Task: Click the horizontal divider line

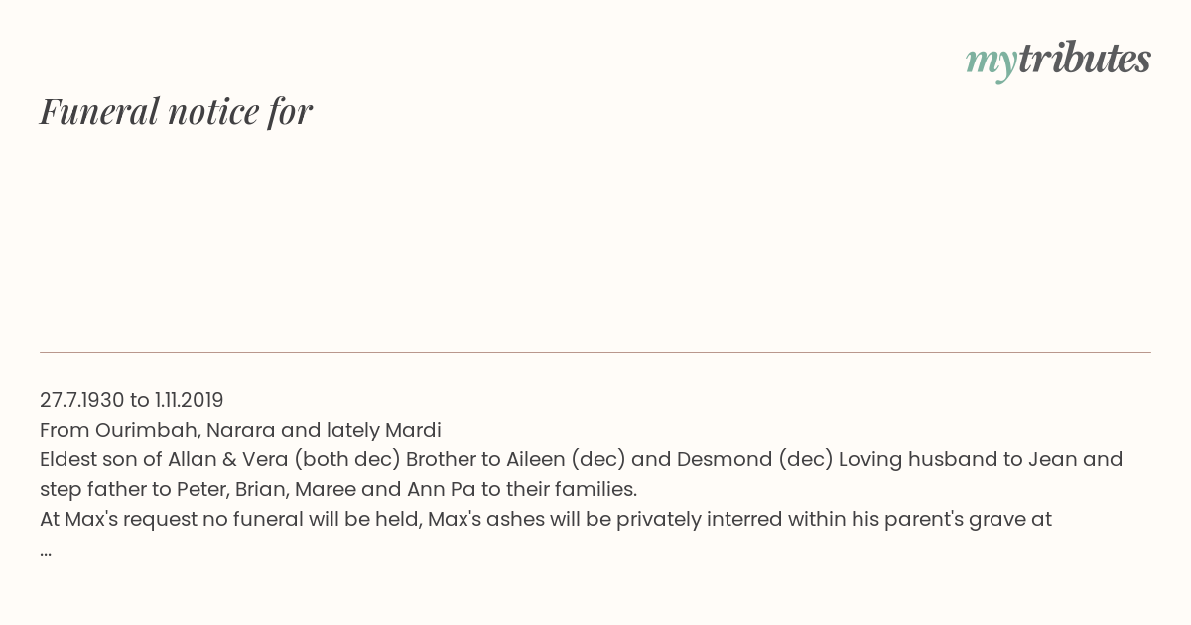Action: tap(595, 352)
